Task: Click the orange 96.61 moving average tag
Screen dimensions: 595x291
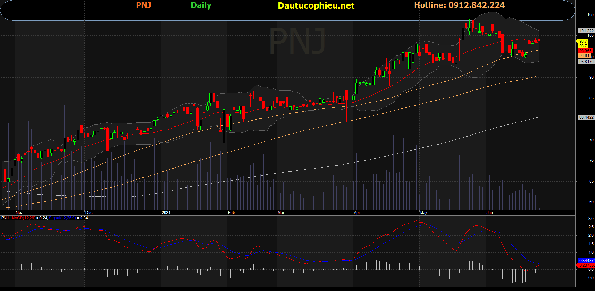Action: coord(584,56)
